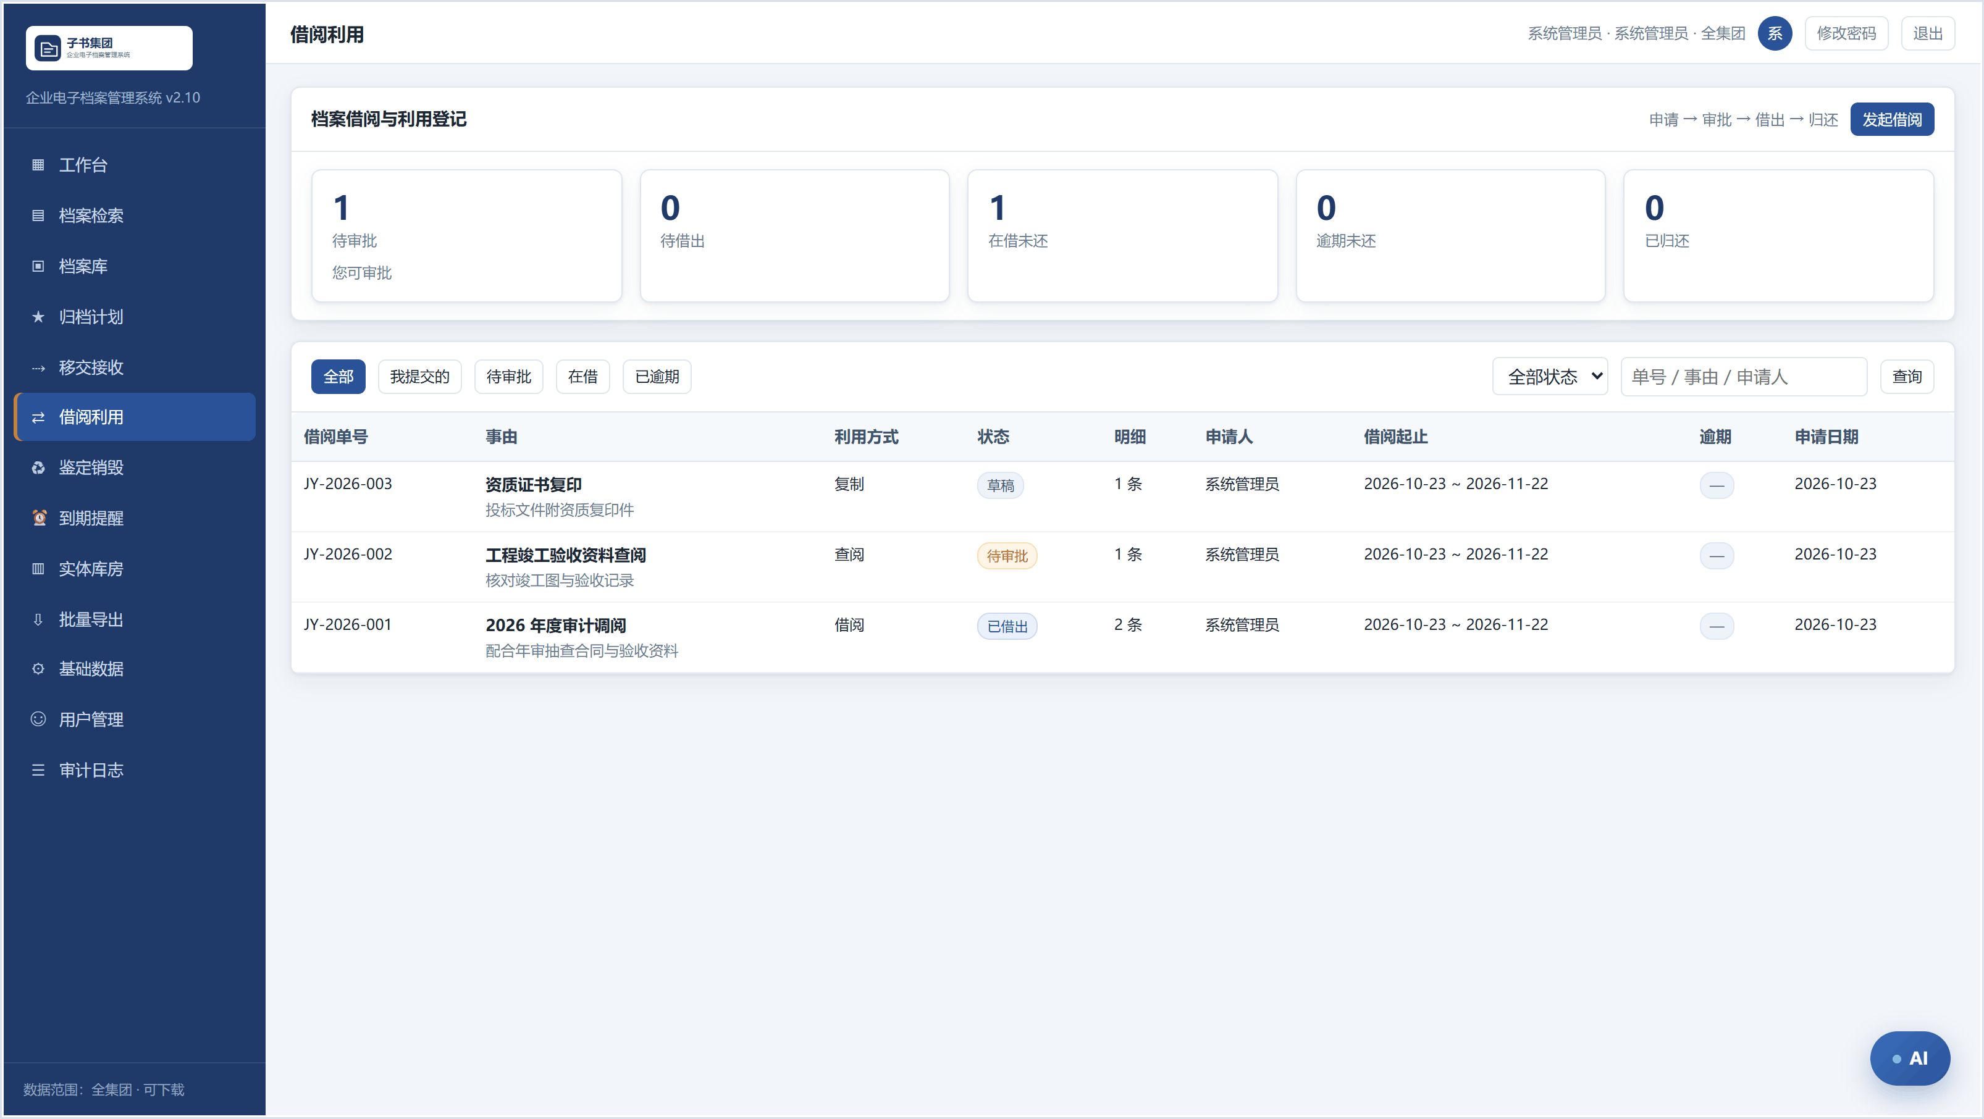Click the 鉴定销毁 recycle icon
This screenshot has height=1119, width=1984.
(38, 467)
